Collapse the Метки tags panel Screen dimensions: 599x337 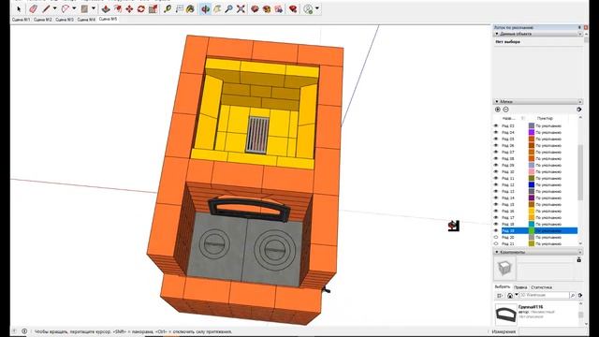[x=497, y=102]
